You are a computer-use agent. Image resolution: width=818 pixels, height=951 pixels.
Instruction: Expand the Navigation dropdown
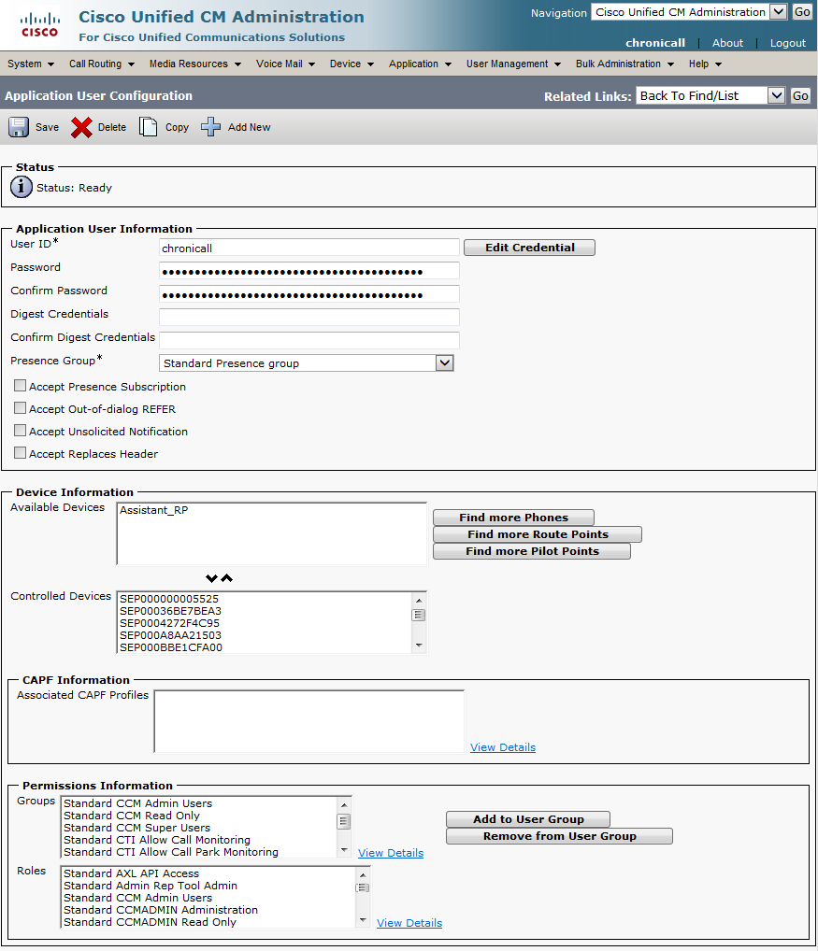point(778,12)
